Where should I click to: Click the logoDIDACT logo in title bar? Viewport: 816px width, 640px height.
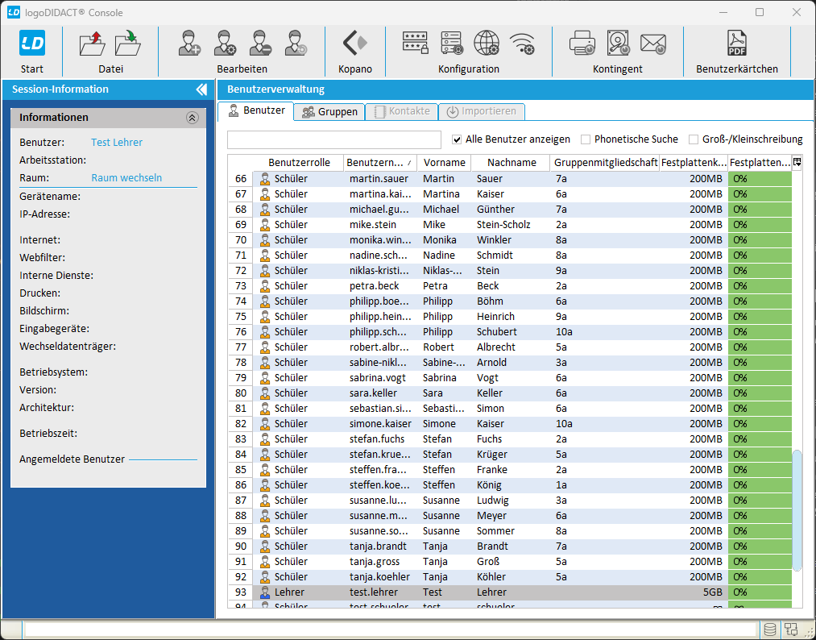click(14, 12)
